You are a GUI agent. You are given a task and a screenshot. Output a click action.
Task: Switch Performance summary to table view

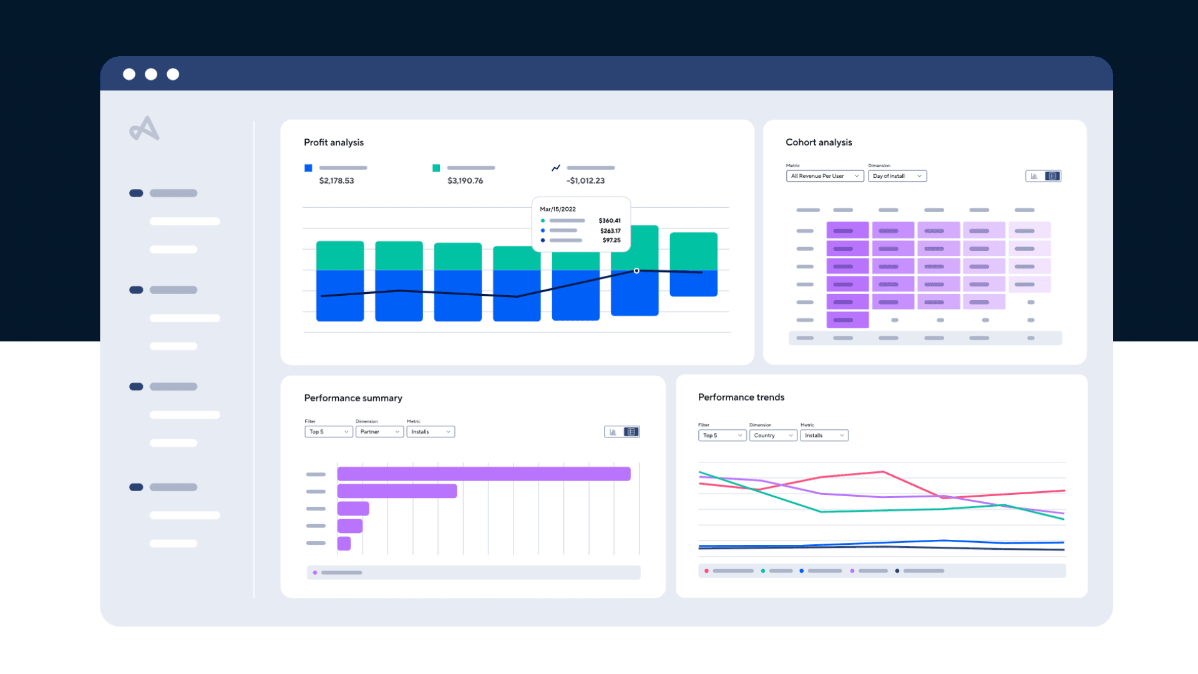pos(631,432)
